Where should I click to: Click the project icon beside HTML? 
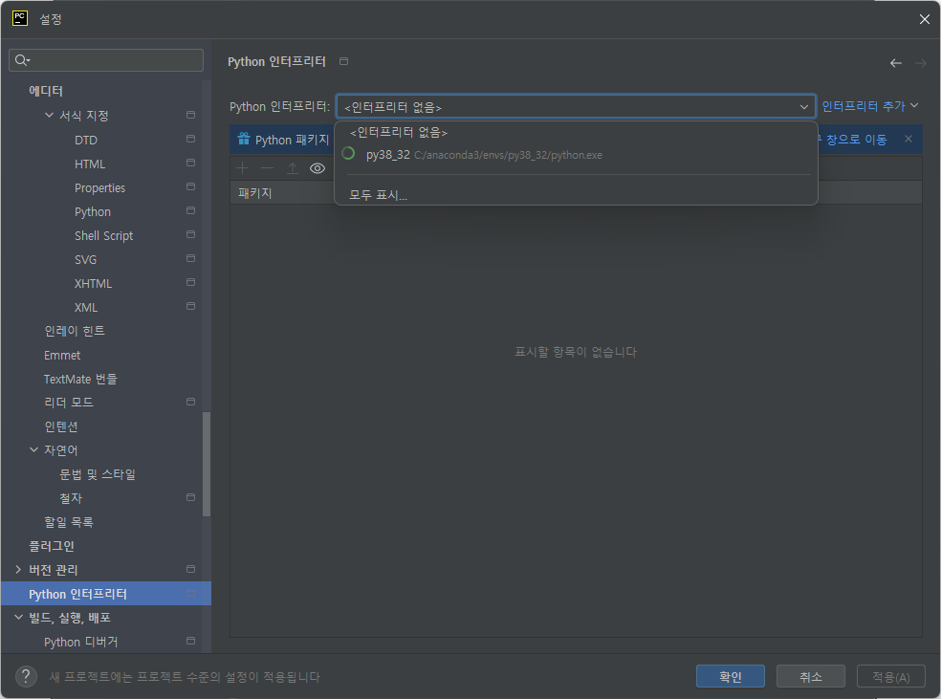point(191,163)
